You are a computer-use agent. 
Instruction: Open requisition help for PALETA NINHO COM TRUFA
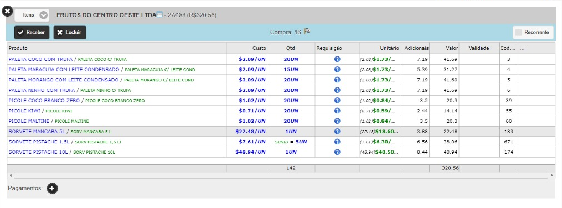click(x=337, y=90)
